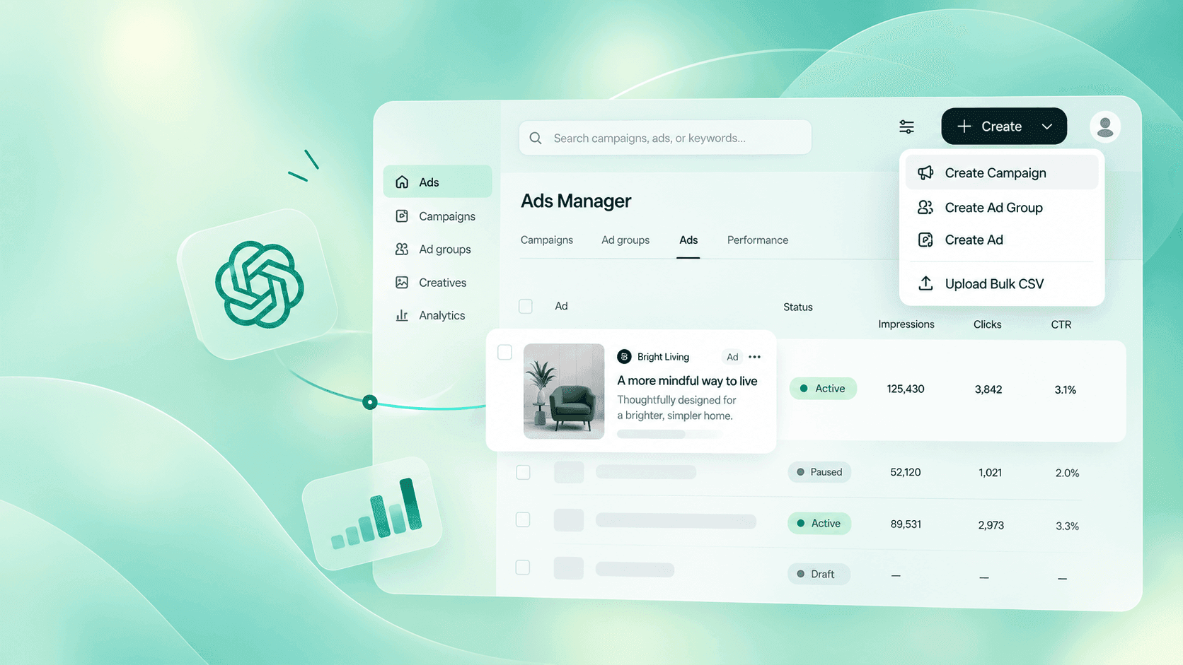The image size is (1183, 665).
Task: Click the Ad label badge on Bright Living card
Action: (x=732, y=357)
